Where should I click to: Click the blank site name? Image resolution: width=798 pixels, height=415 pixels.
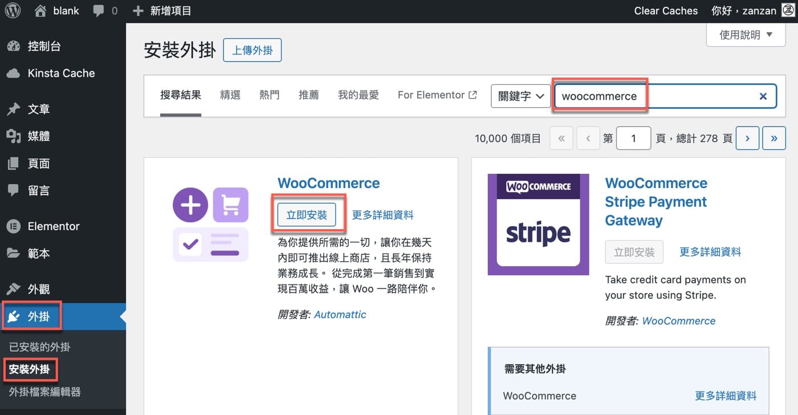point(66,11)
